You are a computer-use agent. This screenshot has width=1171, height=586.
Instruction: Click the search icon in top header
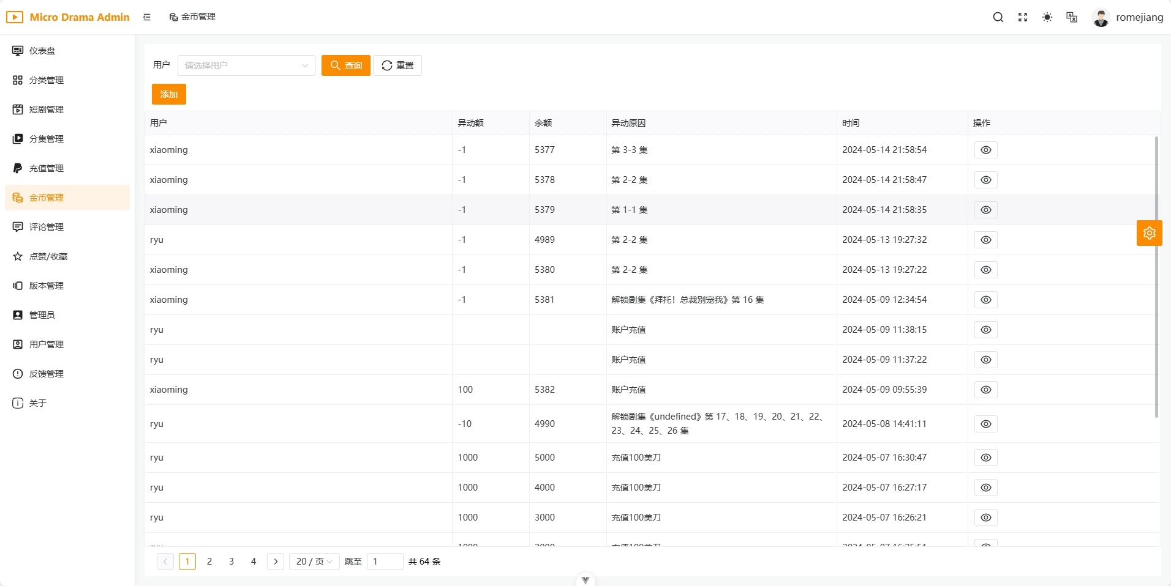coord(998,17)
